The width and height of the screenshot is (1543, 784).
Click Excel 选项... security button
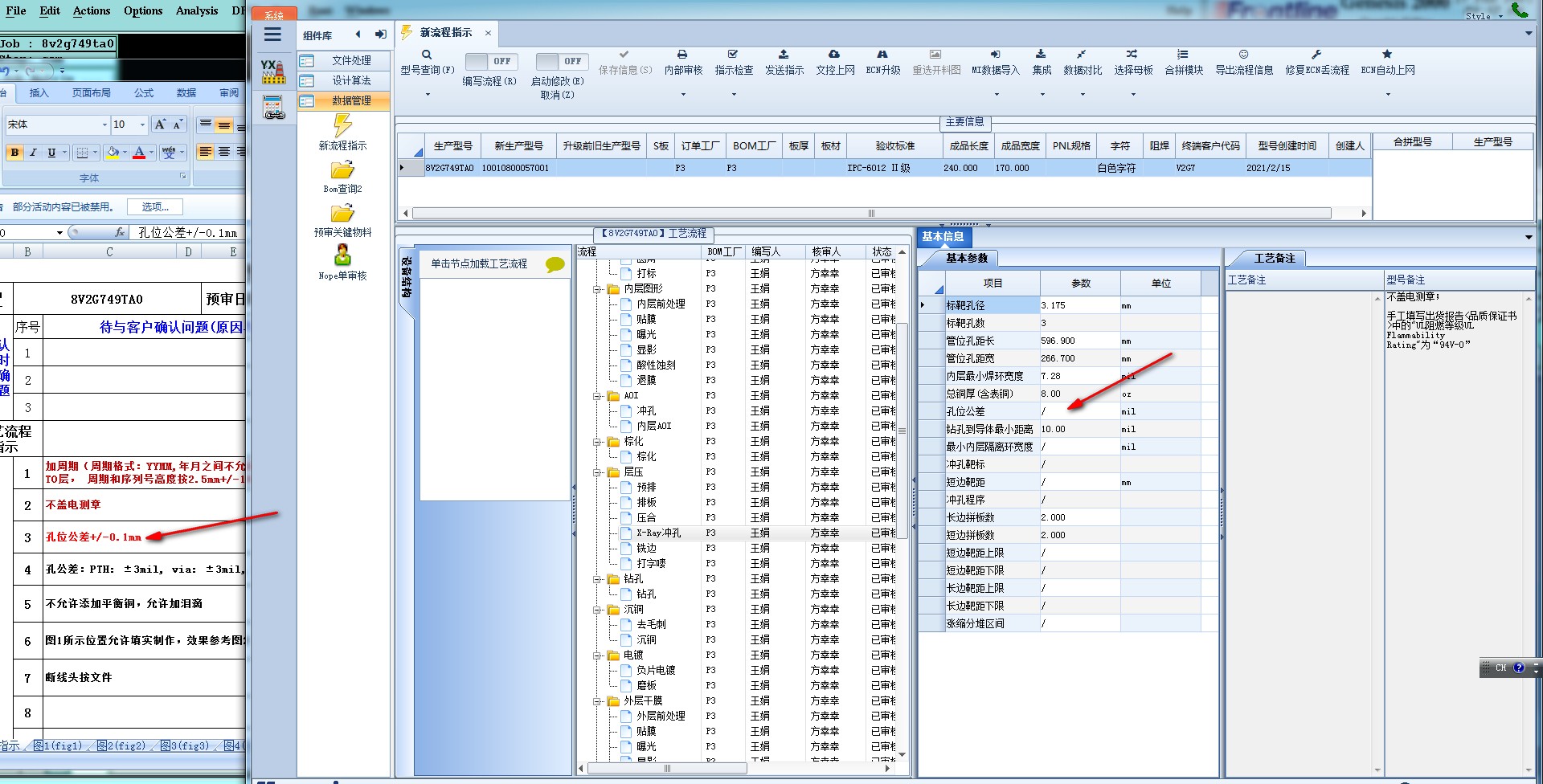tap(155, 207)
